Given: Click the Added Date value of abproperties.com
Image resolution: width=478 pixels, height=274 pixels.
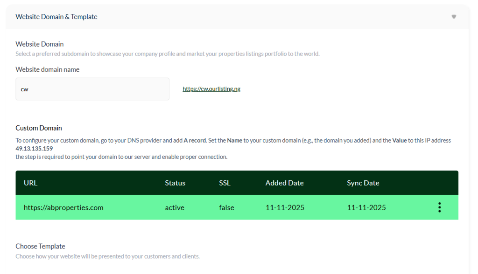Looking at the screenshot, I should [x=285, y=207].
